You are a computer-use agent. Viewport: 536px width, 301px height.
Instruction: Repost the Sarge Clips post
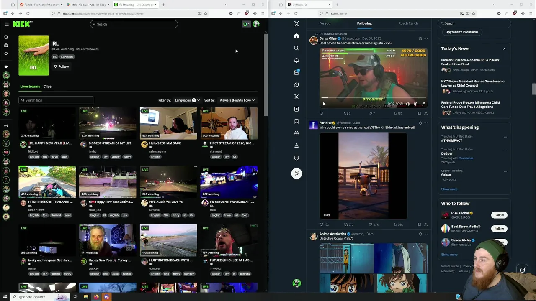click(x=346, y=113)
